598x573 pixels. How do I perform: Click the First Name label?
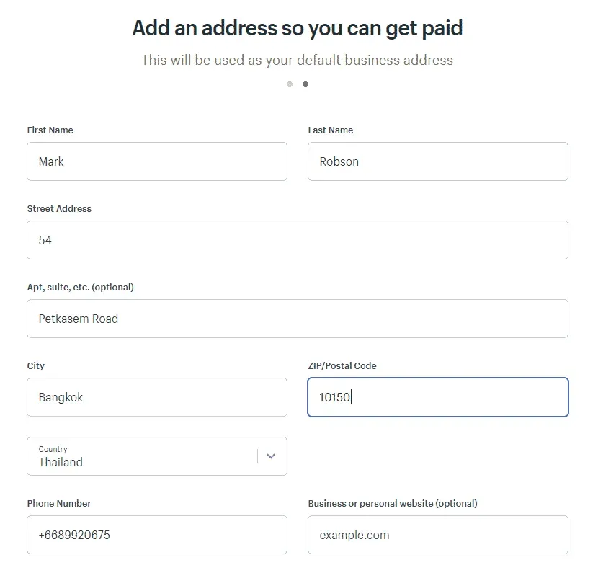(50, 130)
